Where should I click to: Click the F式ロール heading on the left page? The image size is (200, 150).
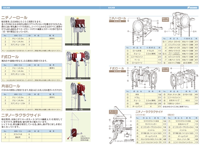10,57
